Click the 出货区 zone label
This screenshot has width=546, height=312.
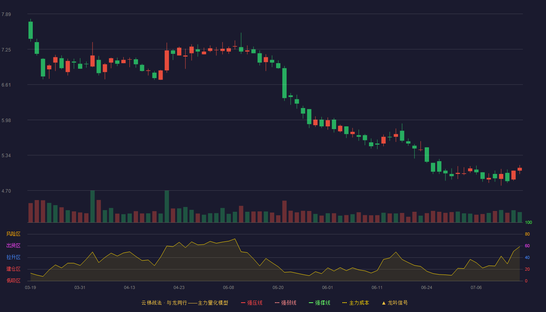(13, 246)
